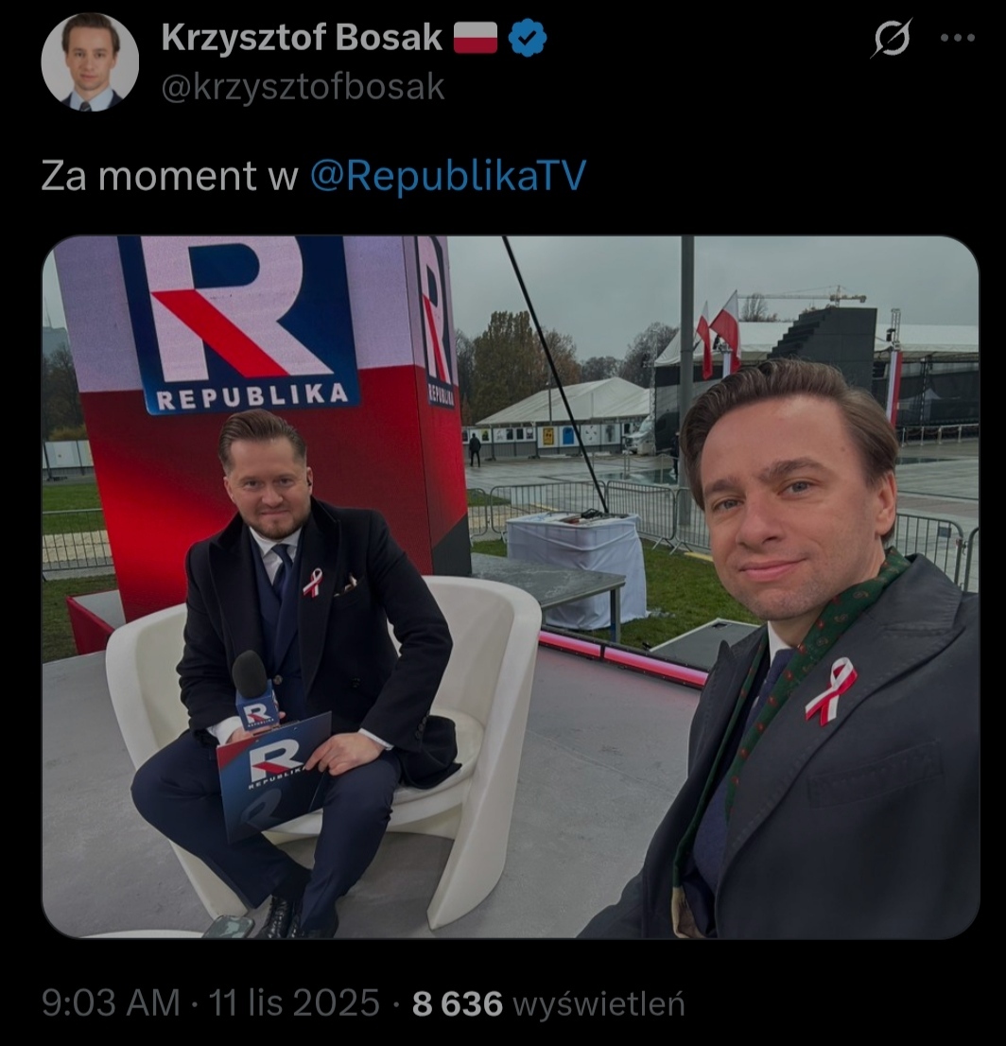
Task: Click the white-red ribbon on selfie-taker's lapel
Action: pyautogui.click(x=831, y=691)
